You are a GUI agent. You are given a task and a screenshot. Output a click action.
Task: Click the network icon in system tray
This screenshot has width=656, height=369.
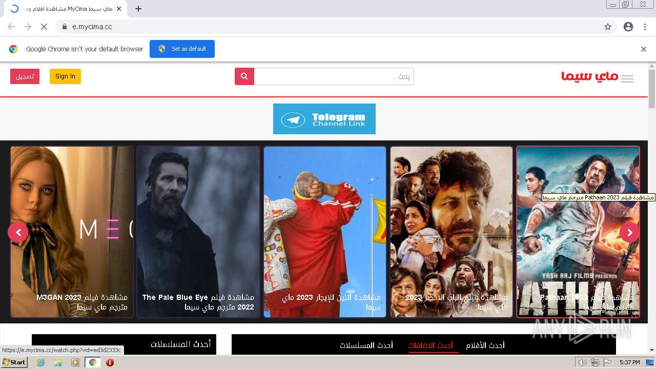594,362
